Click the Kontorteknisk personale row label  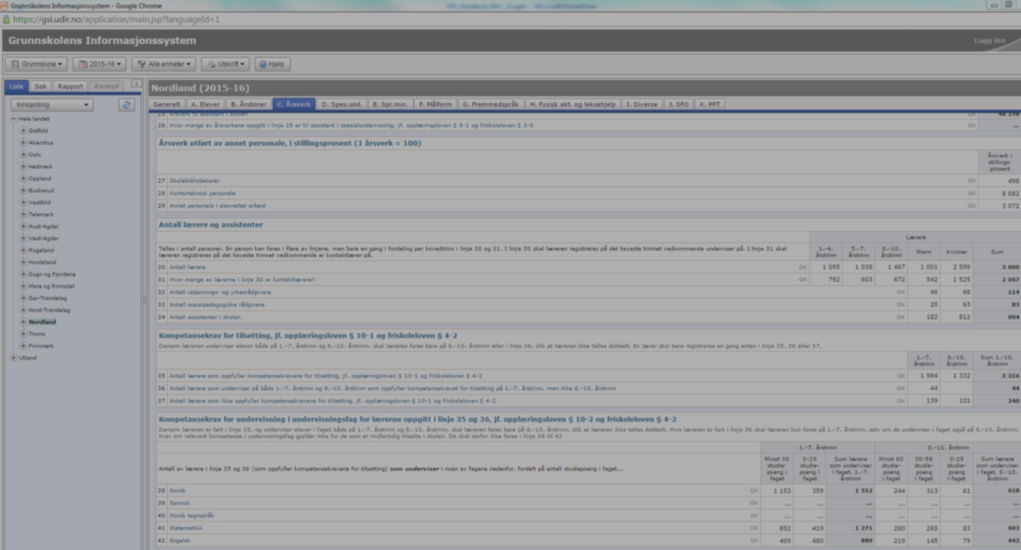click(x=202, y=193)
